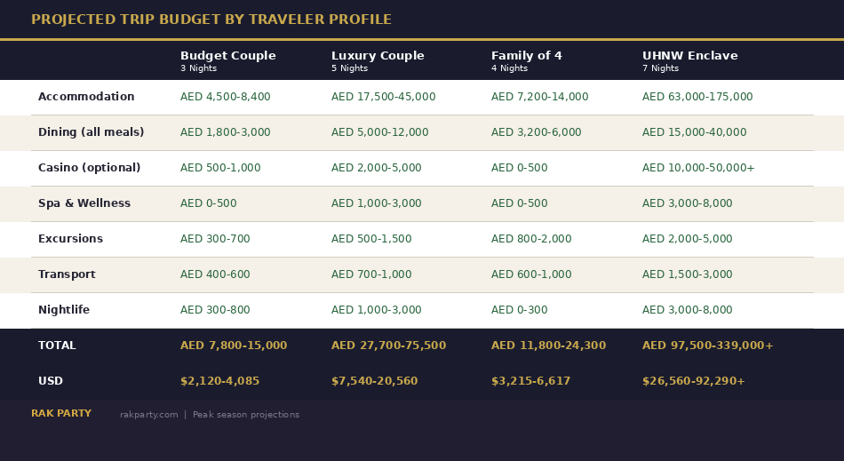Select the Dining (all meals) row label
Image resolution: width=844 pixels, height=461 pixels.
pyautogui.click(x=91, y=132)
